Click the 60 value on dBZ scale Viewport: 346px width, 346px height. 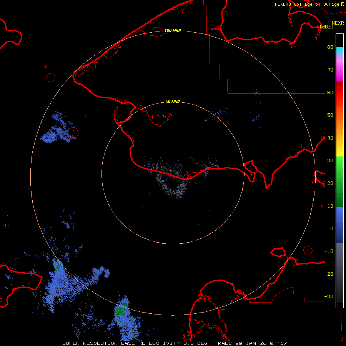pyautogui.click(x=330, y=92)
